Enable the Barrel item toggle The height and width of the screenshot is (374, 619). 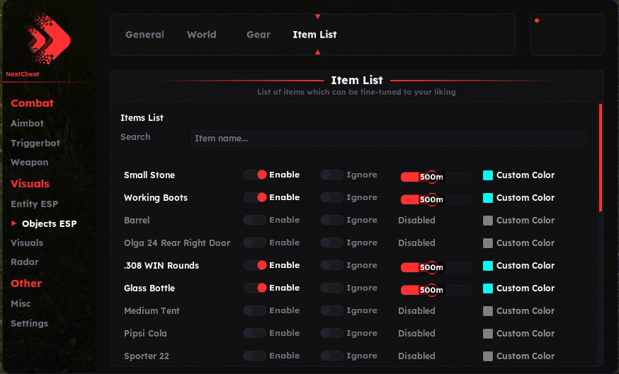pos(255,220)
